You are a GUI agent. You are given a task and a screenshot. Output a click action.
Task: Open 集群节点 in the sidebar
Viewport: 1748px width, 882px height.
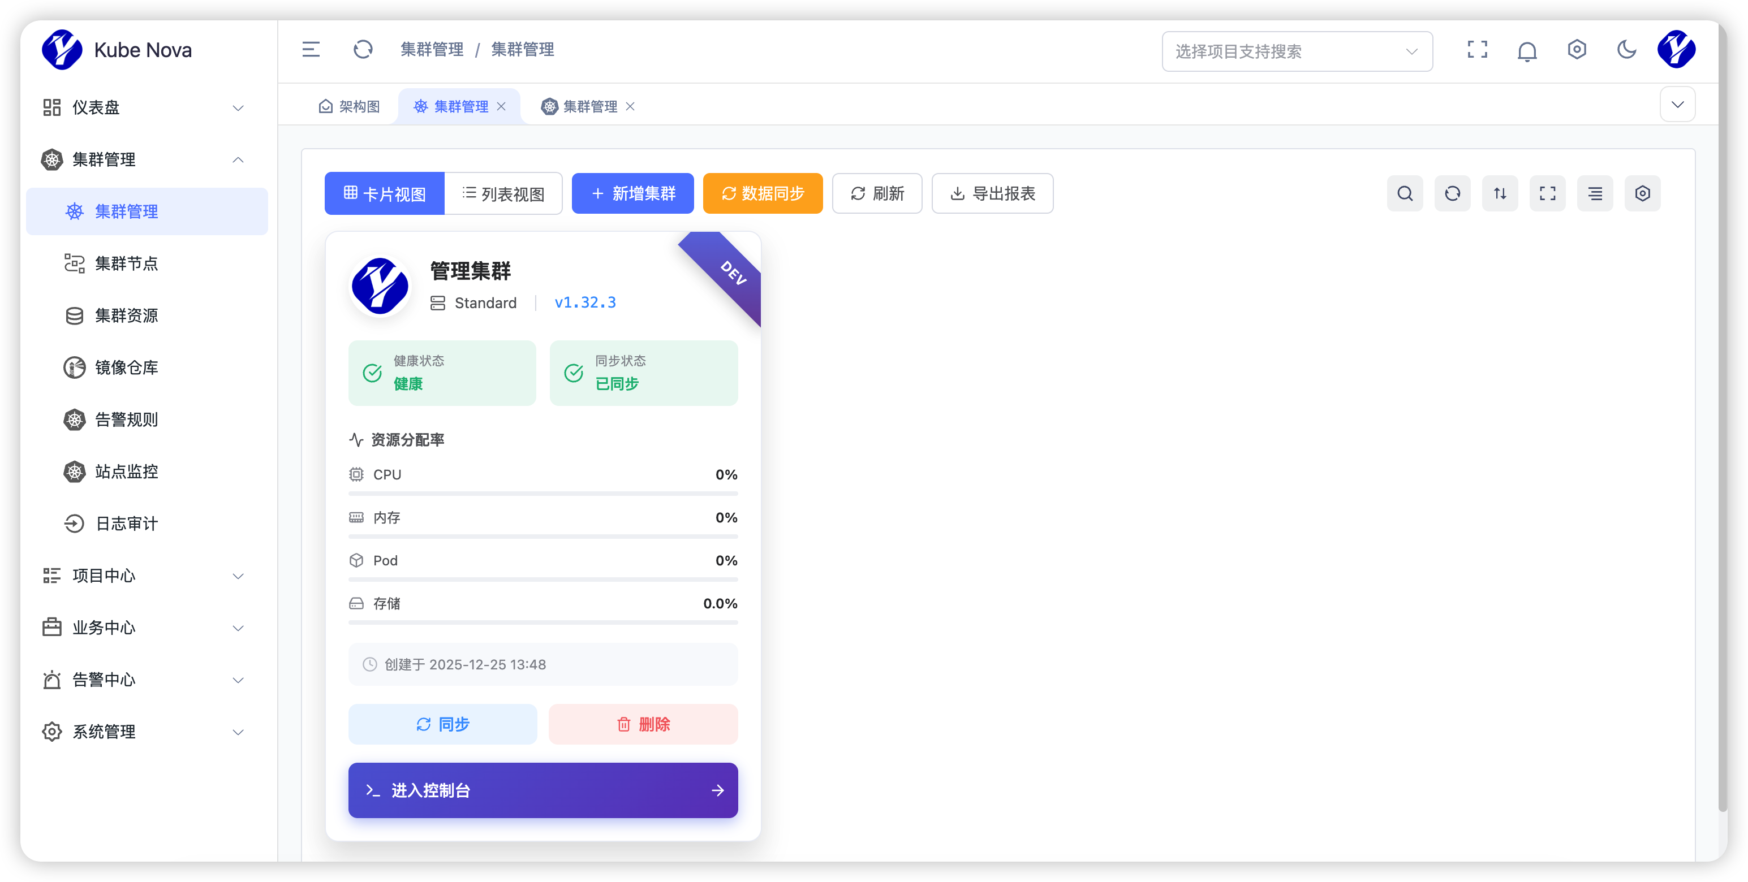[127, 263]
